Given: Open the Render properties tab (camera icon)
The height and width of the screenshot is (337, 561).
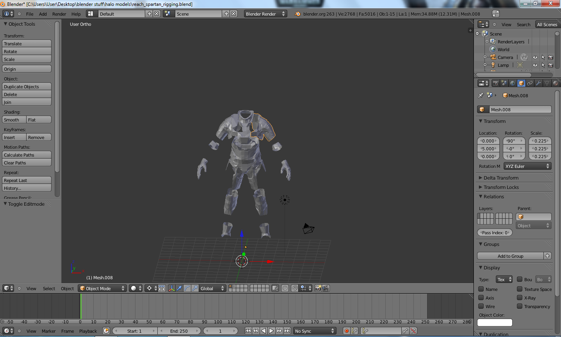Looking at the screenshot, I should tap(495, 83).
